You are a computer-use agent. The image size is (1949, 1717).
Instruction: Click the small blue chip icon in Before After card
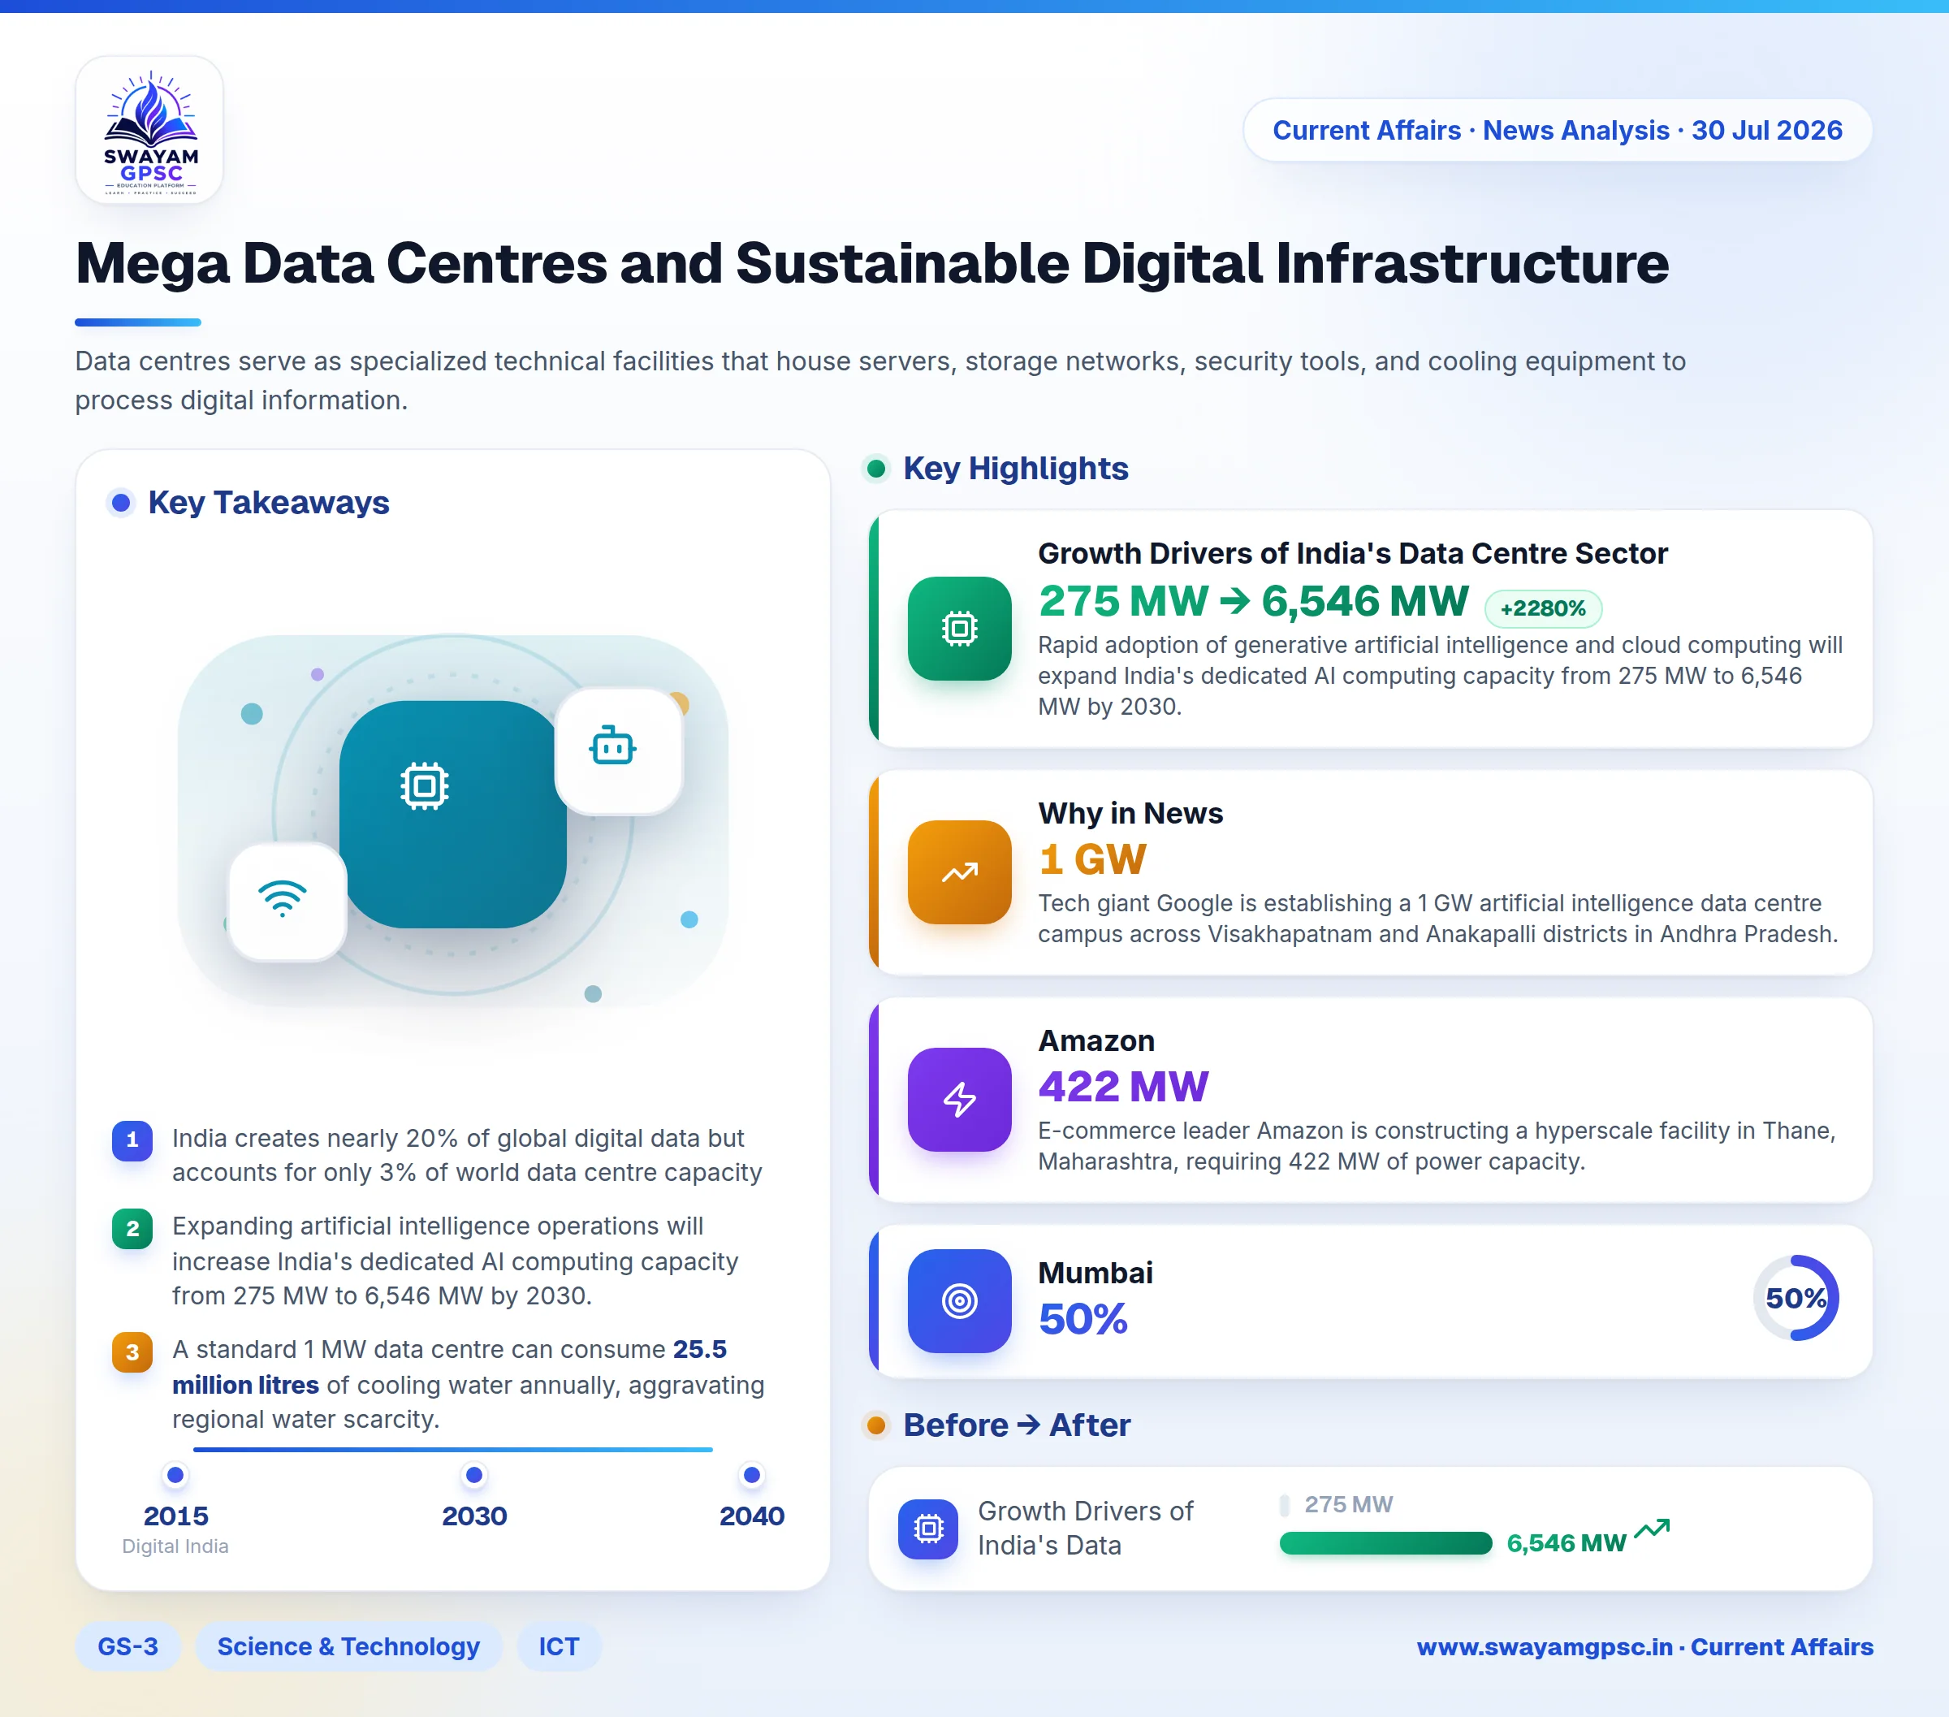coord(927,1529)
